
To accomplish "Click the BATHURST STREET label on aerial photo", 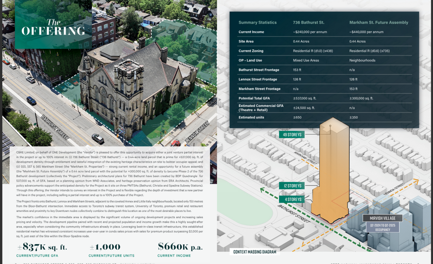I will click(x=55, y=128).
